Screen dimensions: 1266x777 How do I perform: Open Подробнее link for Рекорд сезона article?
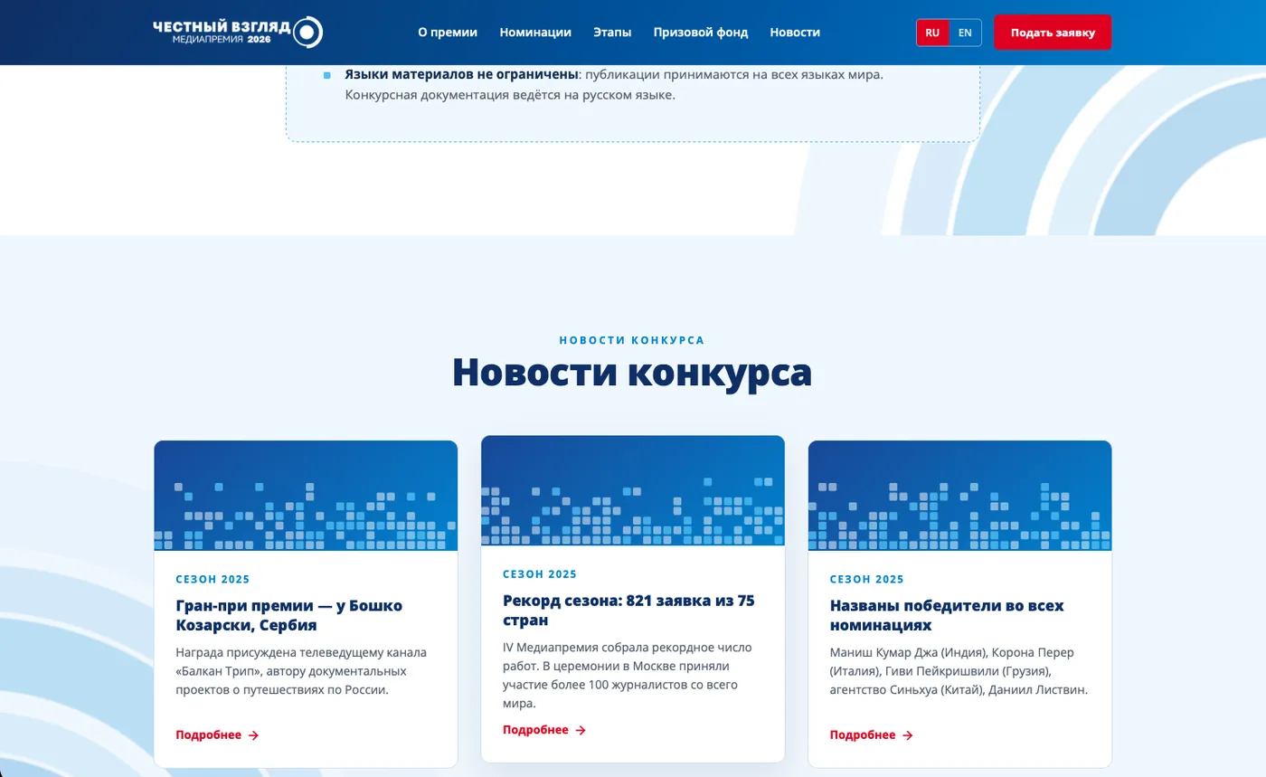click(x=544, y=730)
